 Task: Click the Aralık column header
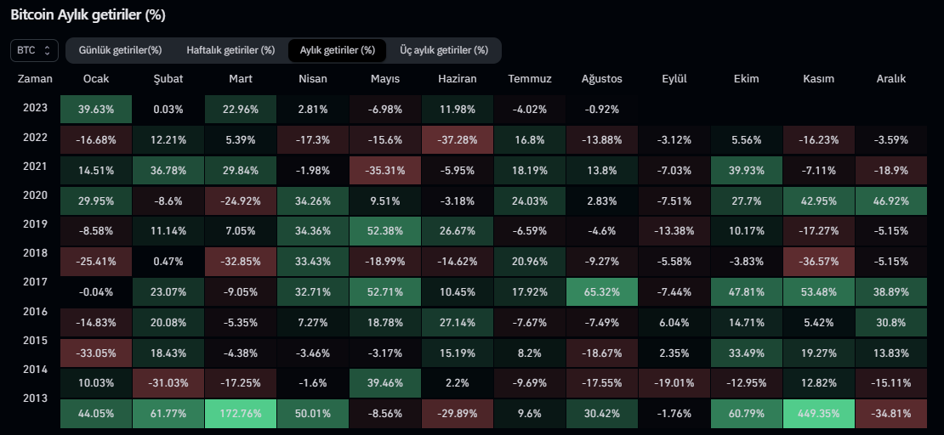tap(890, 79)
